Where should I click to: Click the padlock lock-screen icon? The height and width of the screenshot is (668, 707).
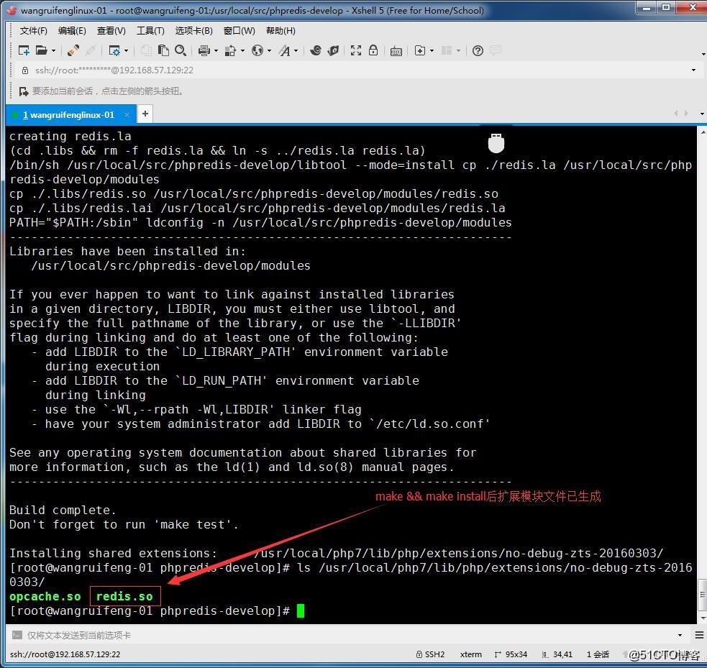coord(373,50)
